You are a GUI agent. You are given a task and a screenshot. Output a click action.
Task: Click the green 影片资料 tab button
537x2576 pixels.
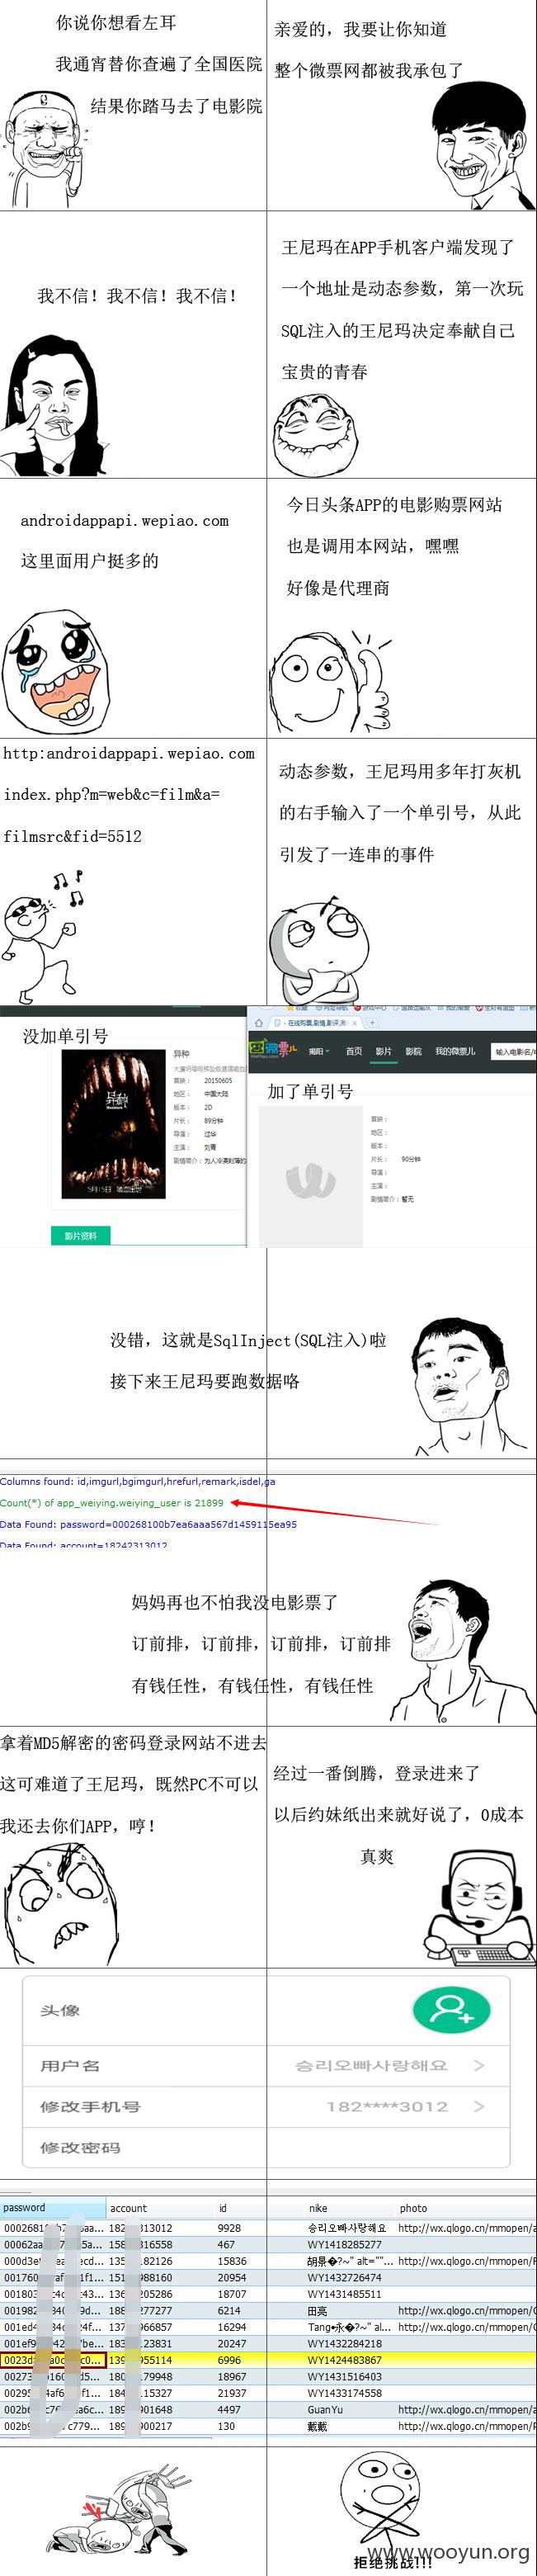[x=80, y=1235]
